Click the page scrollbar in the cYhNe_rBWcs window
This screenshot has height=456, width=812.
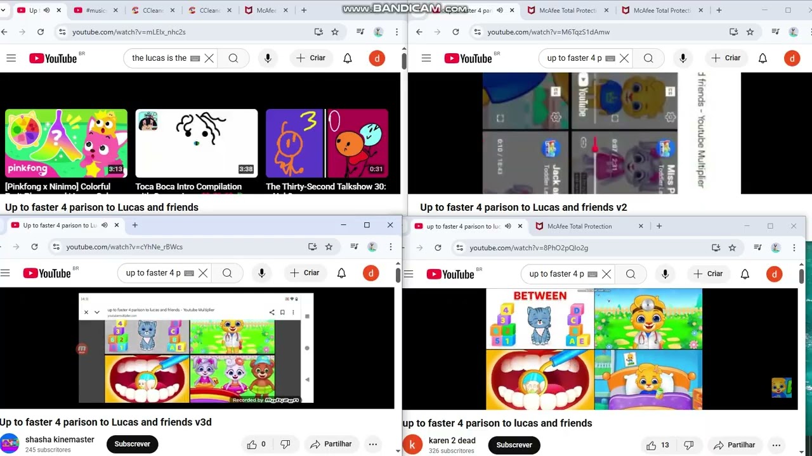tap(398, 275)
